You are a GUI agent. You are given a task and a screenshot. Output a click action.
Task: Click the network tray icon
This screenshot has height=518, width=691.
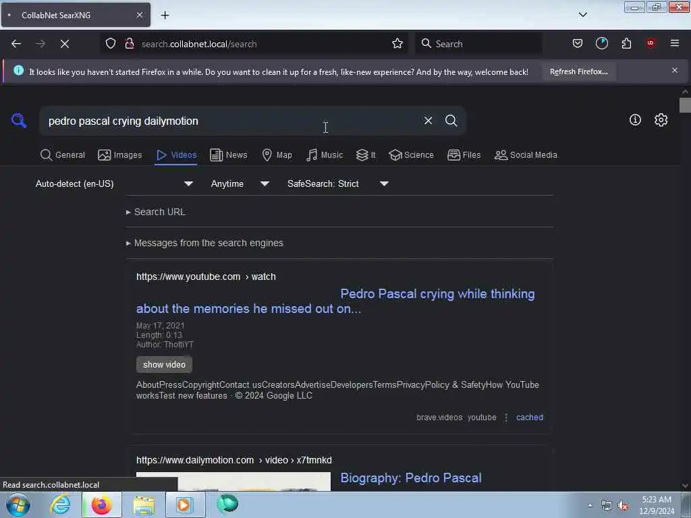click(607, 506)
